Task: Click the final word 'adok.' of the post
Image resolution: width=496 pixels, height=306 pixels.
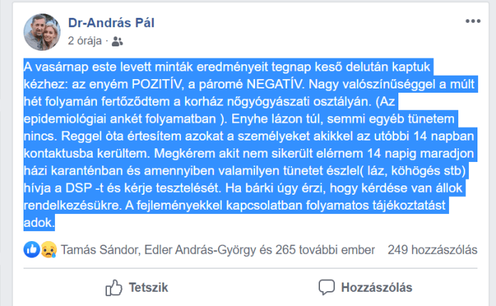Action: [x=38, y=223]
